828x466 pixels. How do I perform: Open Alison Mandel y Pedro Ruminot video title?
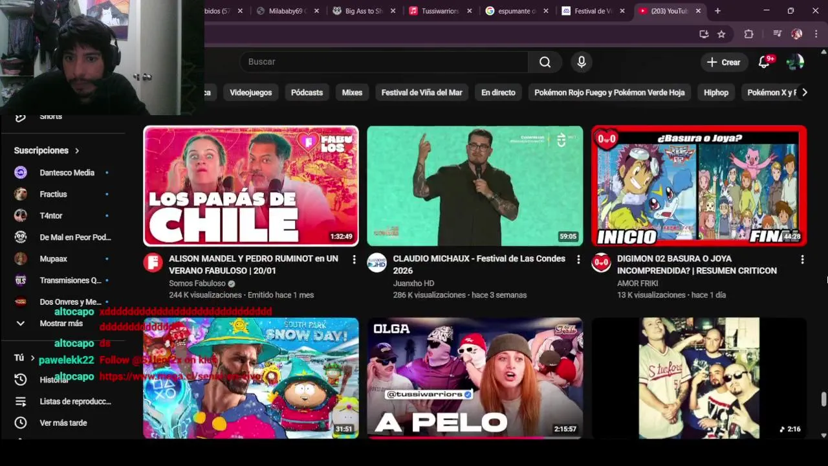[x=254, y=265]
